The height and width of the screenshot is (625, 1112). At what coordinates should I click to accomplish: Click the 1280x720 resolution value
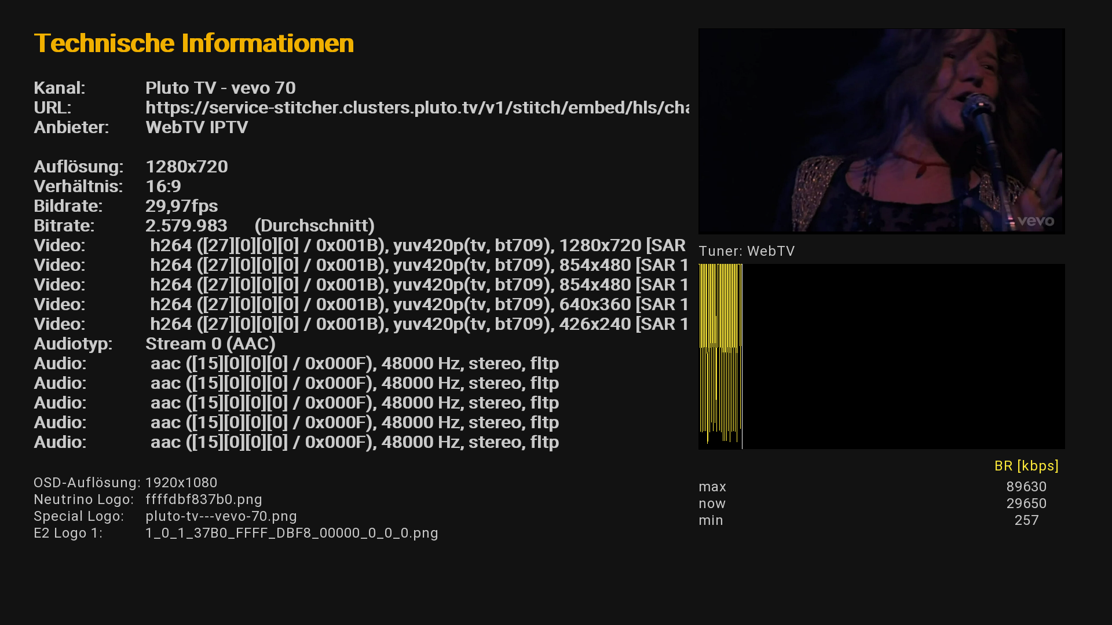click(186, 167)
